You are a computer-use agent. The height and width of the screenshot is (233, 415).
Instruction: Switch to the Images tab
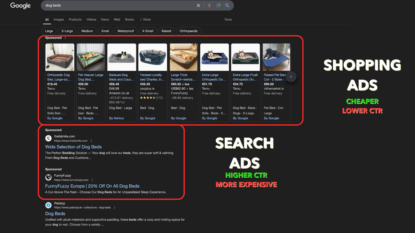59,19
